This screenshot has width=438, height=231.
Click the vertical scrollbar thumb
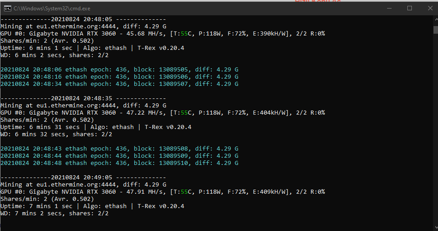(x=436, y=30)
